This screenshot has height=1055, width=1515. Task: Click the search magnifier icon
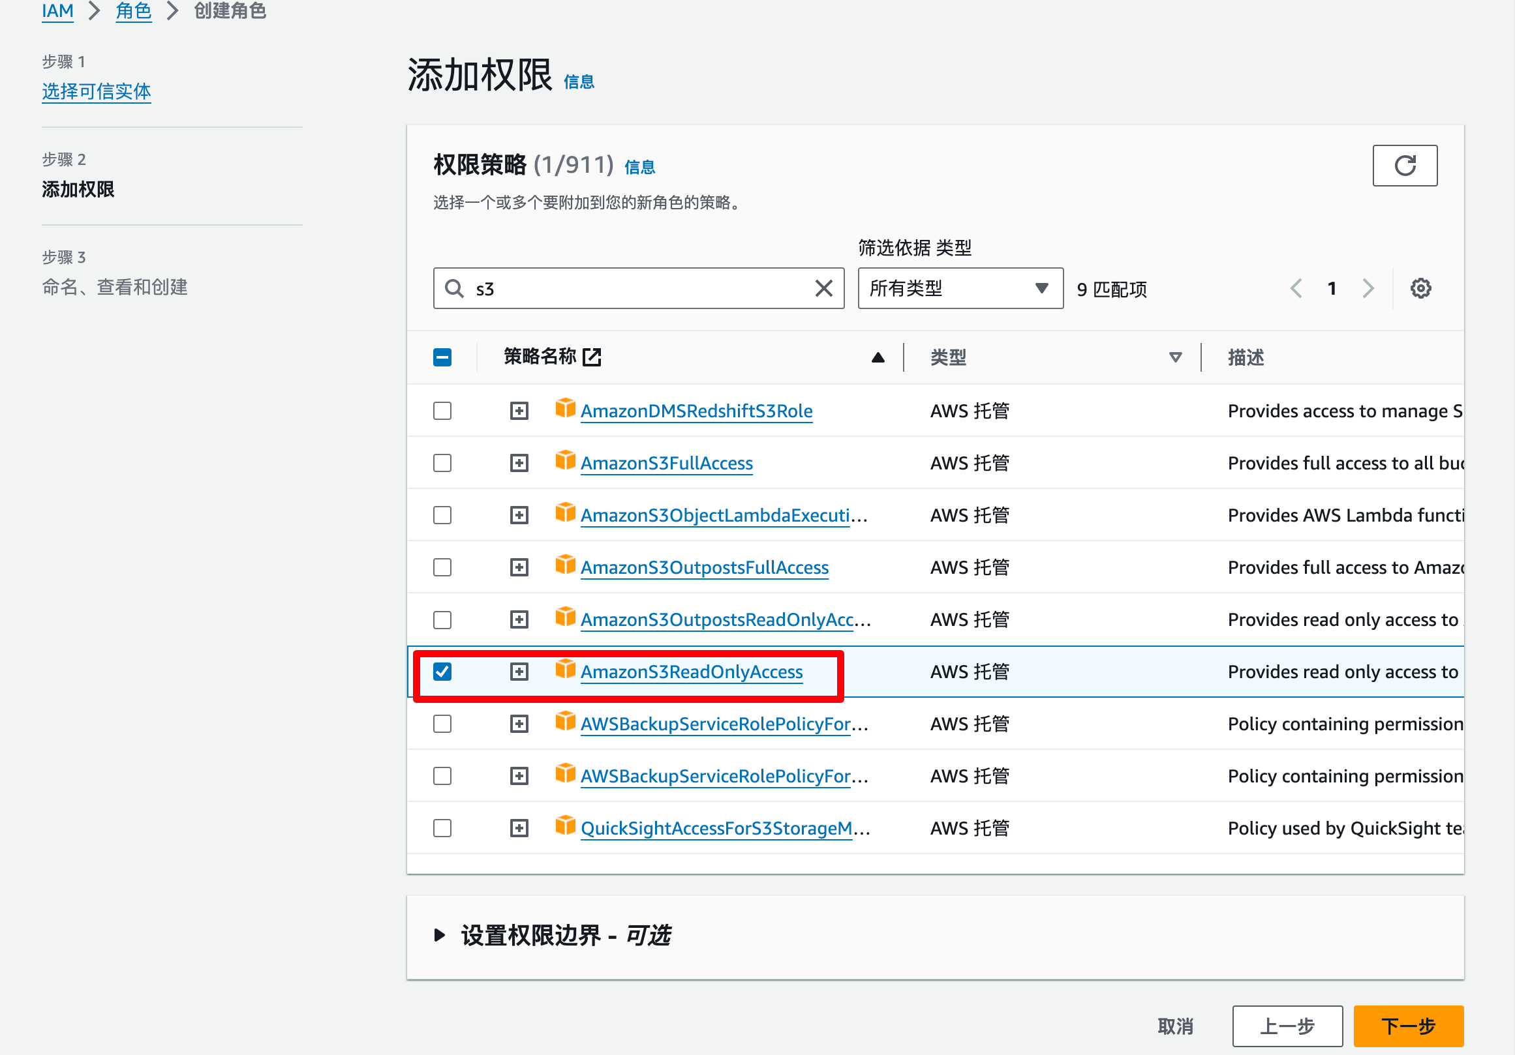pyautogui.click(x=454, y=288)
